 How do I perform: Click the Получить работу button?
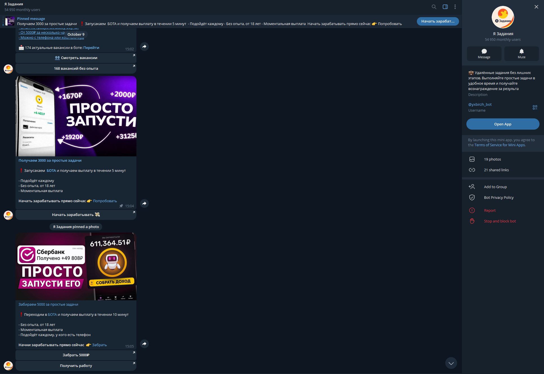pos(76,366)
